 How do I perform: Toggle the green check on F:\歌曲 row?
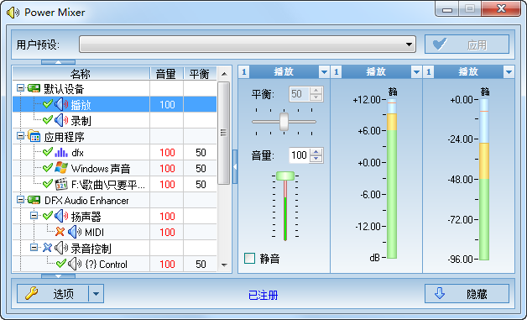[x=48, y=184]
